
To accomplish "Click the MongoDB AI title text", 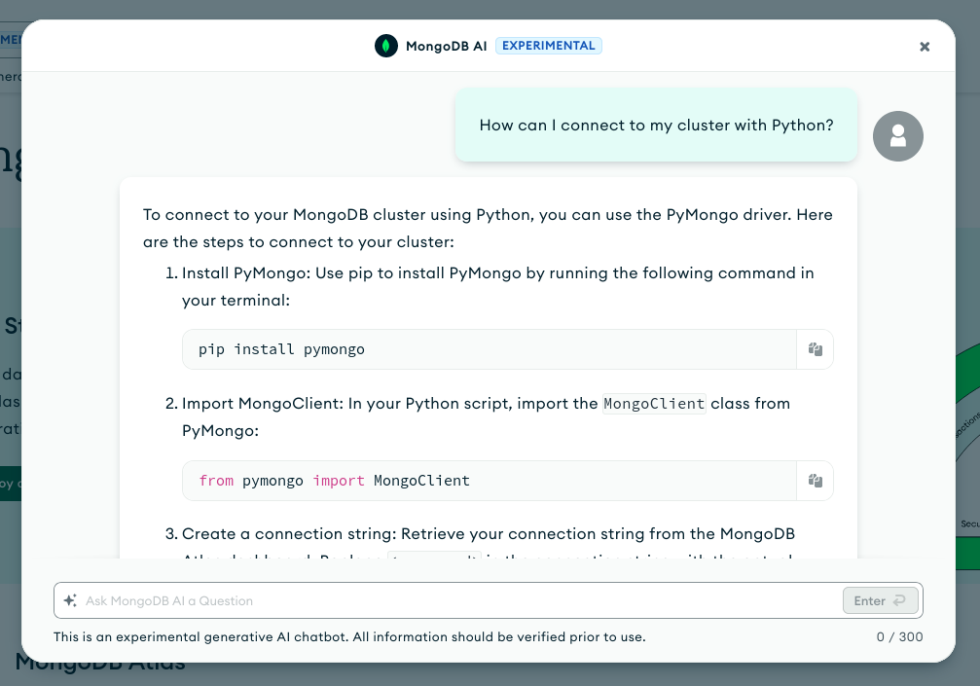I will (x=447, y=47).
